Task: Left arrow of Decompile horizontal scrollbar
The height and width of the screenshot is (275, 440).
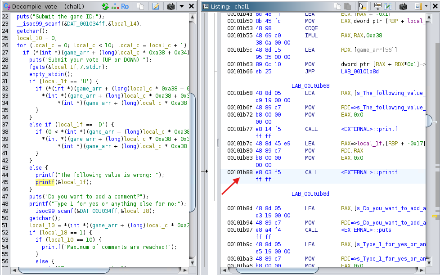Action: click(13, 270)
